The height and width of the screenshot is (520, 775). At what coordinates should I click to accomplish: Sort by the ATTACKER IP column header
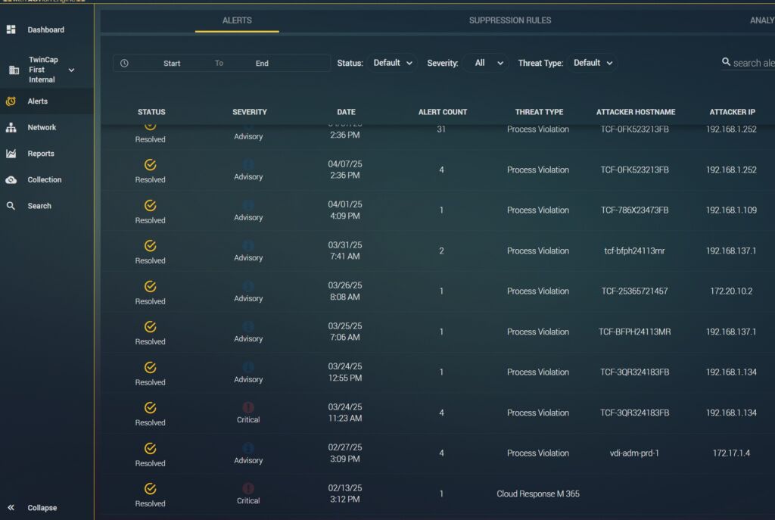732,112
